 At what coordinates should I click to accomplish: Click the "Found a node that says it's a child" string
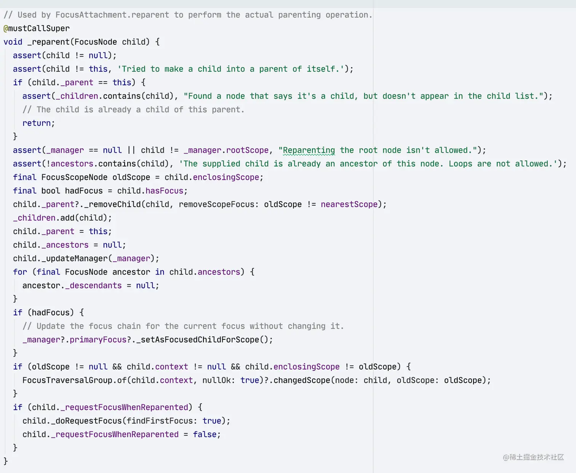(x=364, y=96)
